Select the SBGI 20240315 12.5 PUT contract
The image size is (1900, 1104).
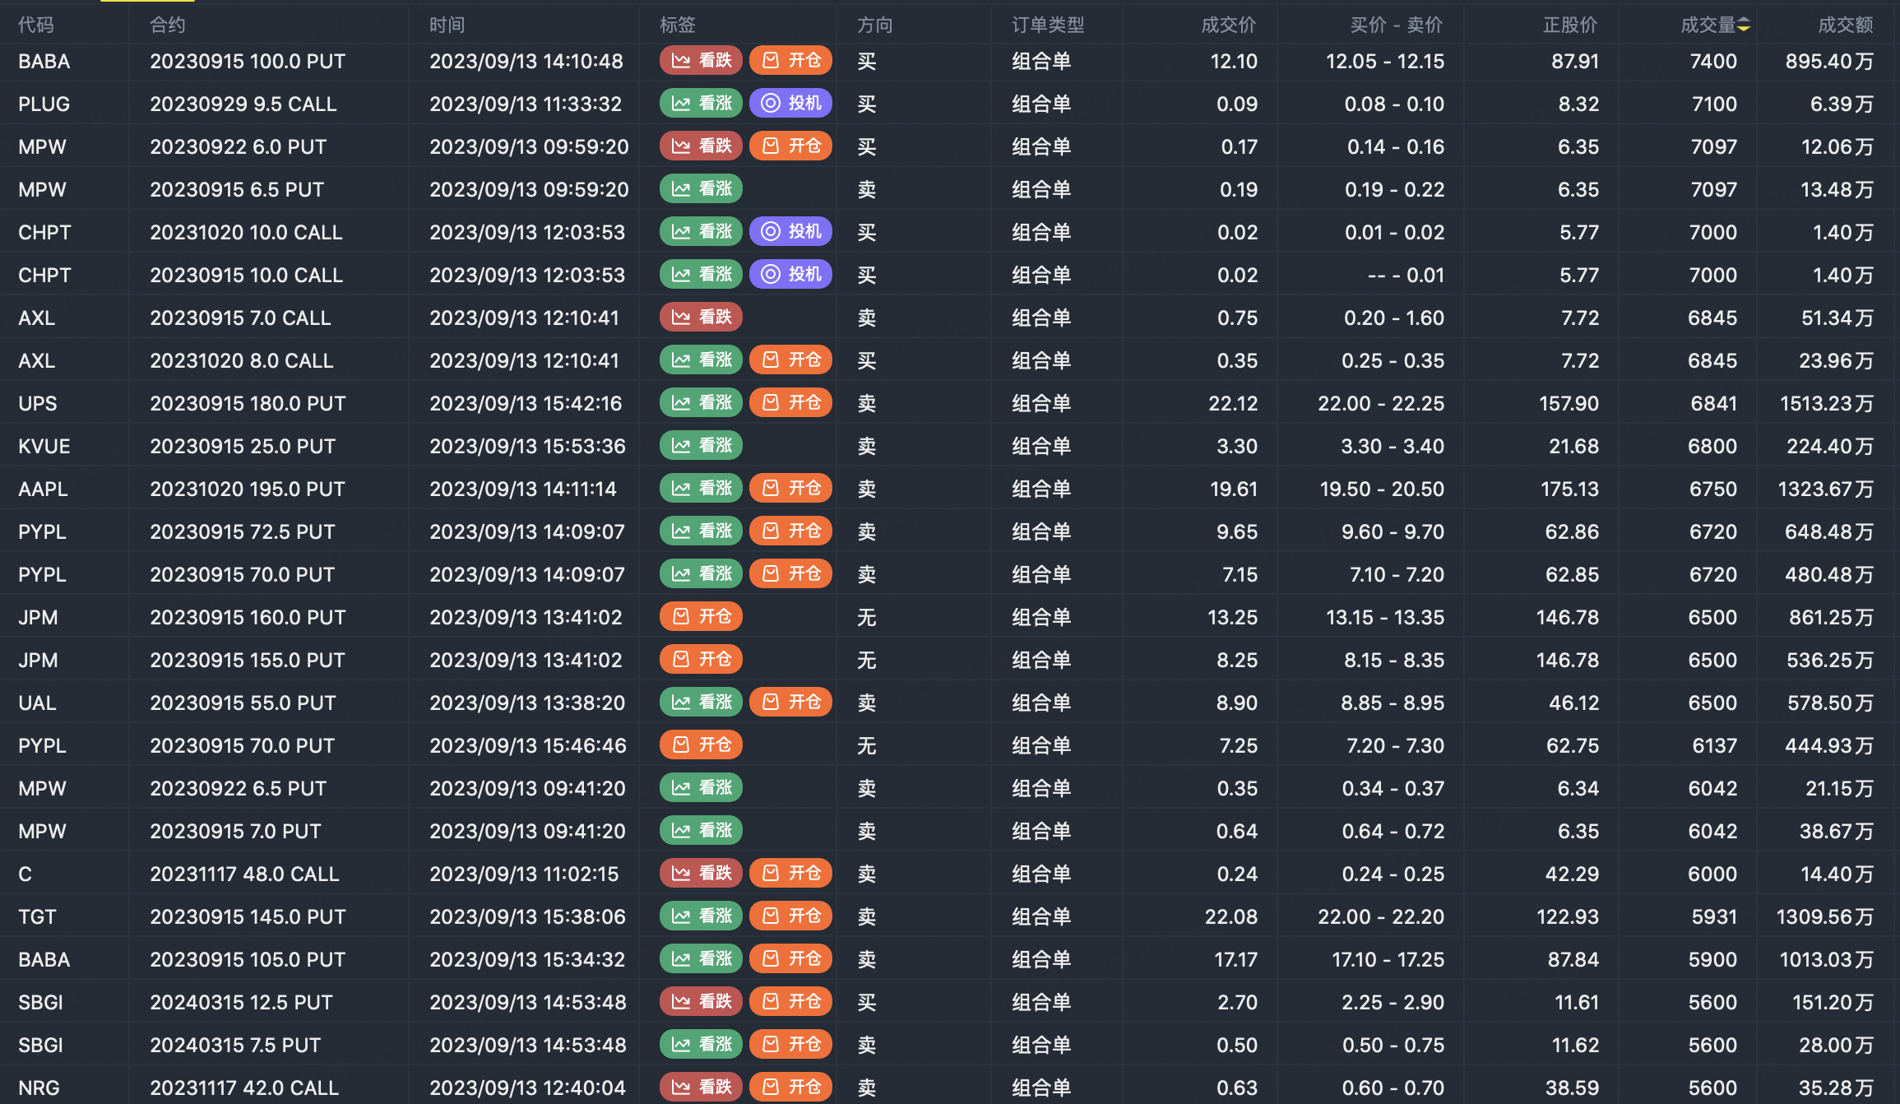pos(241,1003)
